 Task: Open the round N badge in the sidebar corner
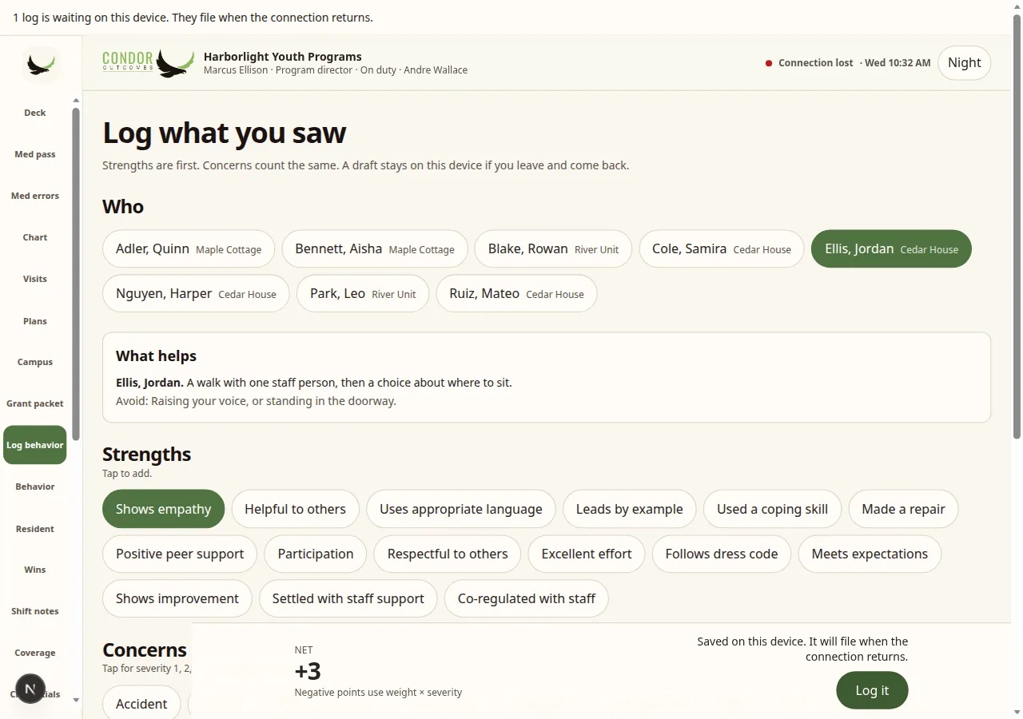[x=30, y=689]
